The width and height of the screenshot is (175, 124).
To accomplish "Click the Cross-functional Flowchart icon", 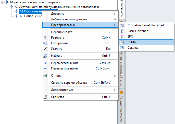I will pos(122,25).
